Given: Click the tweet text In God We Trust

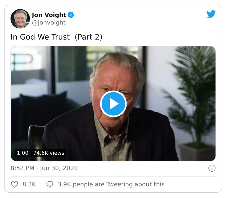Looking at the screenshot, I should click(40, 37).
